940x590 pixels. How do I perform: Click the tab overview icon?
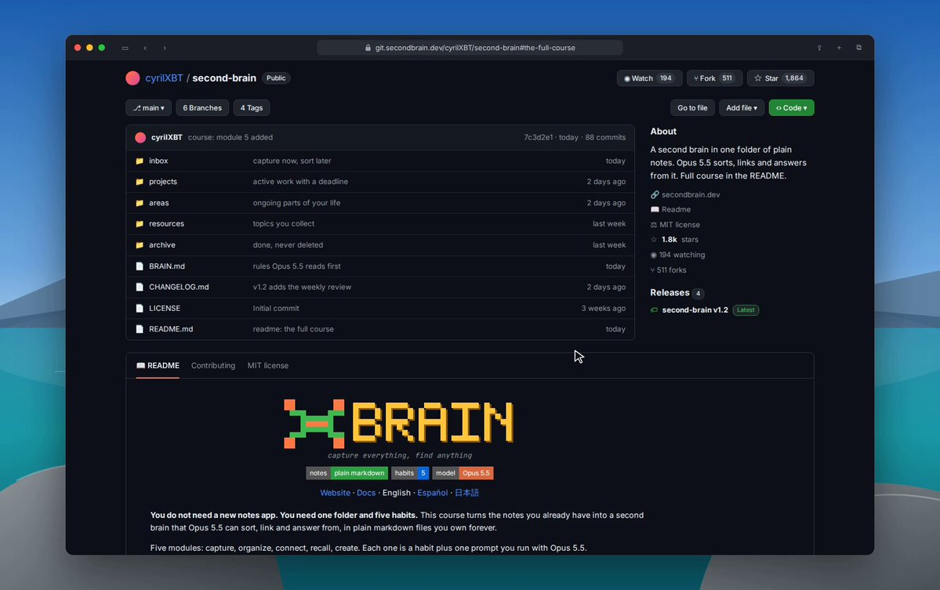[859, 48]
